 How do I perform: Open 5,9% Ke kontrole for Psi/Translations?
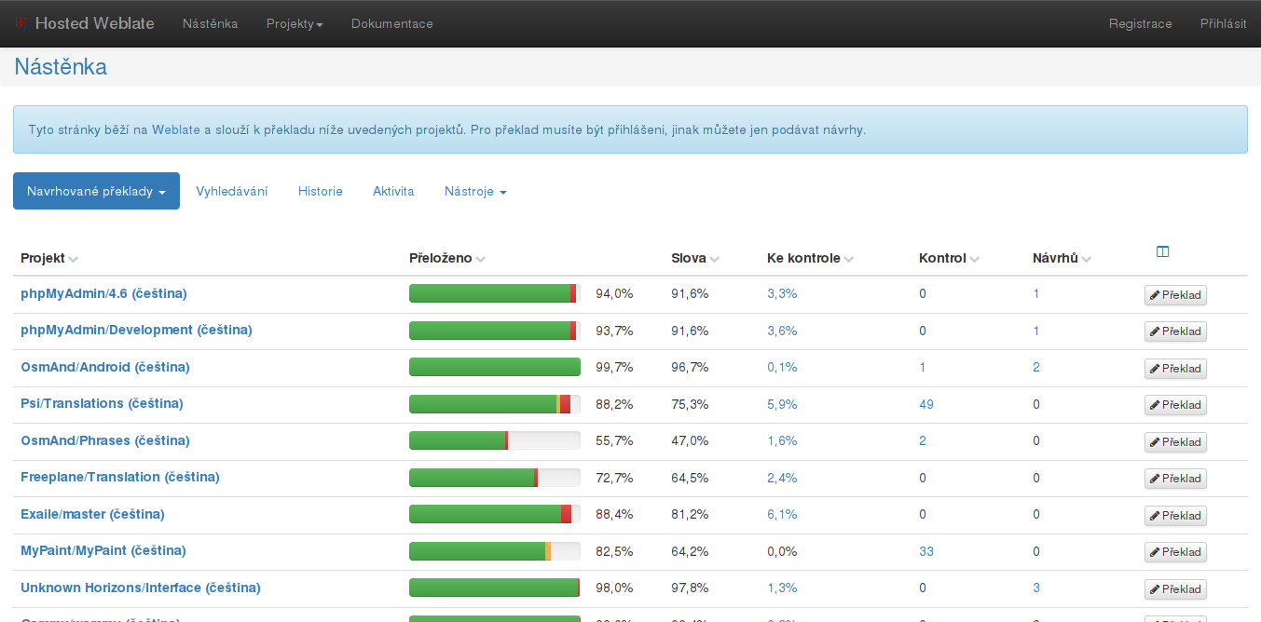[x=782, y=404]
